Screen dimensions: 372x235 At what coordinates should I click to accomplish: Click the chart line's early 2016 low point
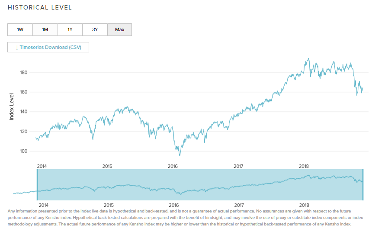(x=180, y=155)
